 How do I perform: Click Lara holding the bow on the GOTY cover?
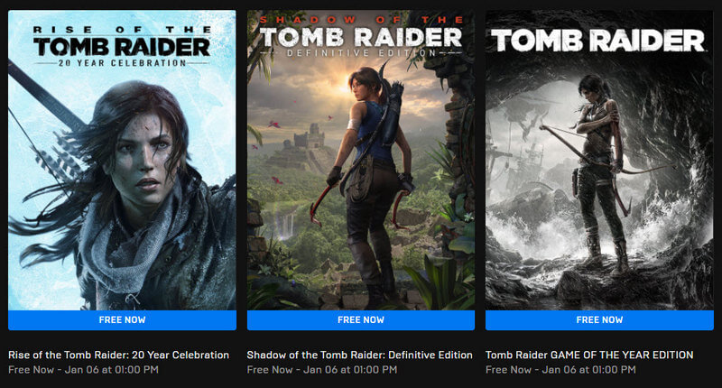click(598, 171)
